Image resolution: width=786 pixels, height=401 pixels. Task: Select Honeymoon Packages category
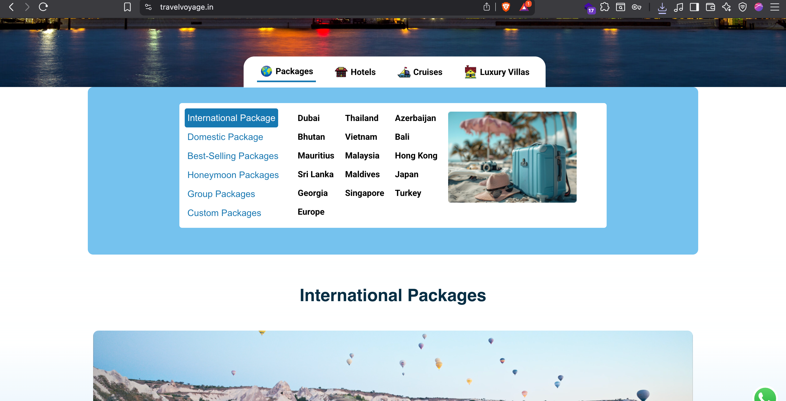pyautogui.click(x=233, y=175)
